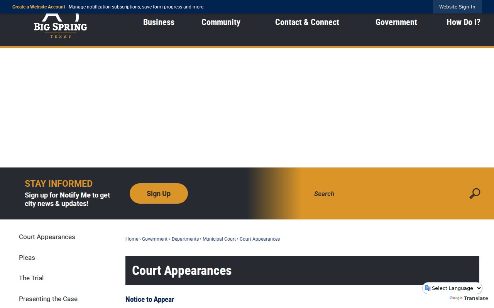Open Presenting the Case sidebar link
The width and height of the screenshot is (494, 308).
tap(48, 299)
